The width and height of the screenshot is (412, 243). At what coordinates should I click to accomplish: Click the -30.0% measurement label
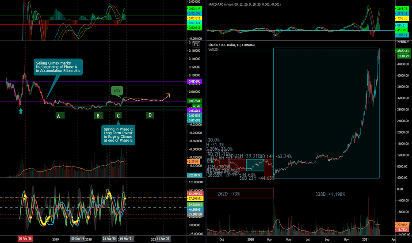pyautogui.click(x=213, y=140)
